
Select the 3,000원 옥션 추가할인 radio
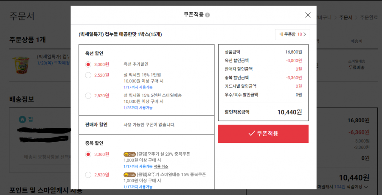coord(88,65)
